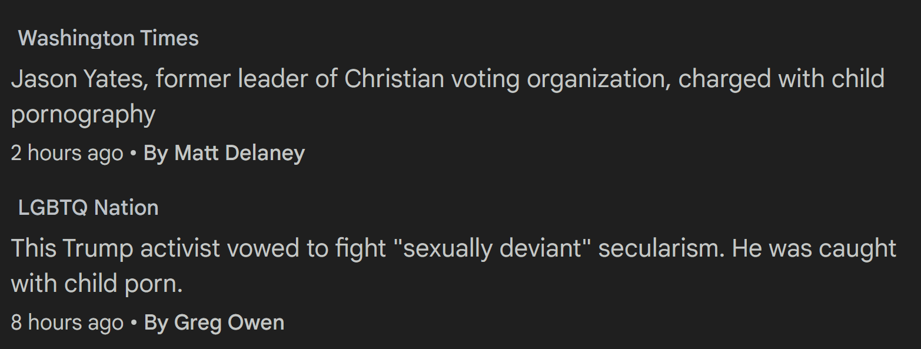Select author name Matt Delaney
Screen dimensions: 921x349
tap(240, 153)
